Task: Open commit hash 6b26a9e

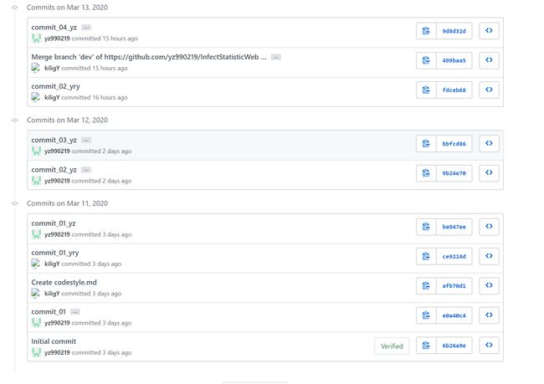Action: pyautogui.click(x=454, y=346)
